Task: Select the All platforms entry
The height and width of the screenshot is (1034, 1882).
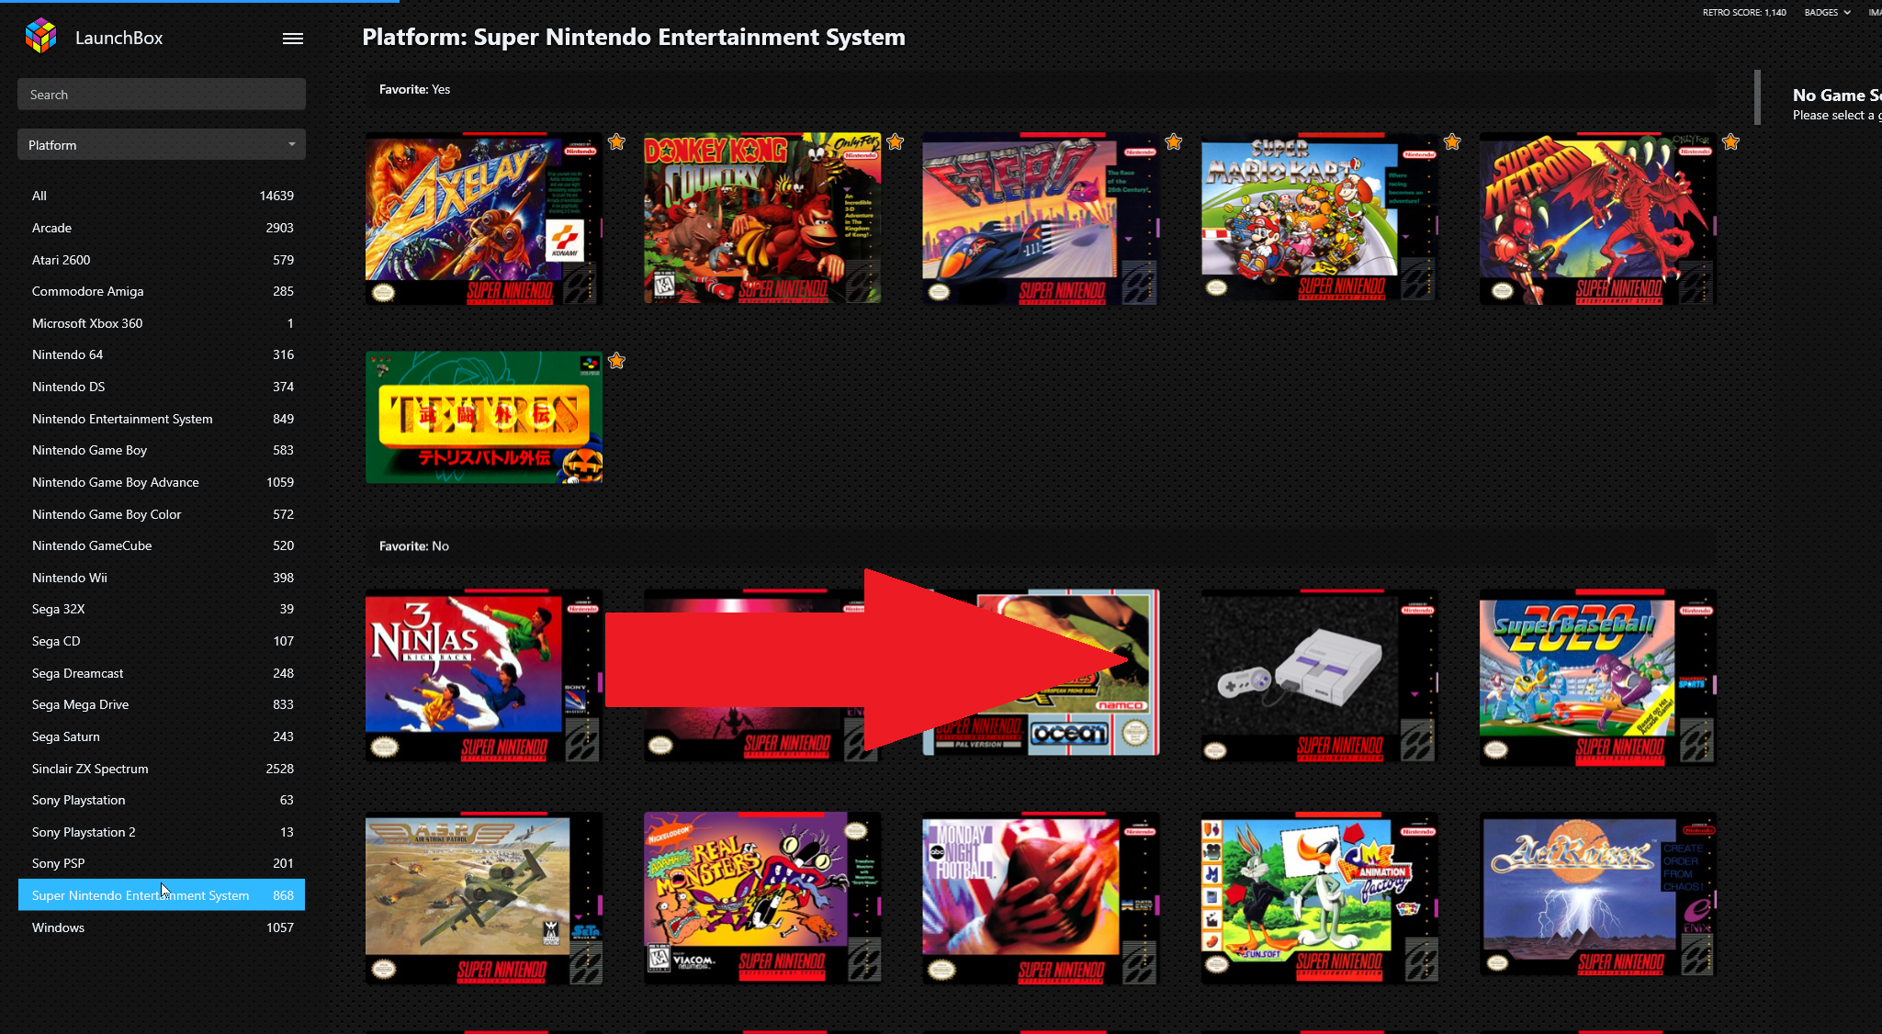Action: 162,196
